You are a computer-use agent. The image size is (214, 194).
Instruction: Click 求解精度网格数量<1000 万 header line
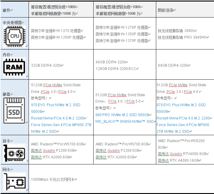[x=53, y=14]
